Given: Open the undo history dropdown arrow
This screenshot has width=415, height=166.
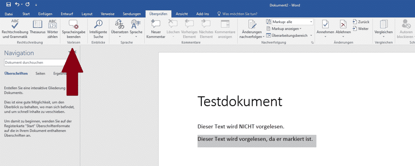Looking at the screenshot, I should tap(22, 5).
